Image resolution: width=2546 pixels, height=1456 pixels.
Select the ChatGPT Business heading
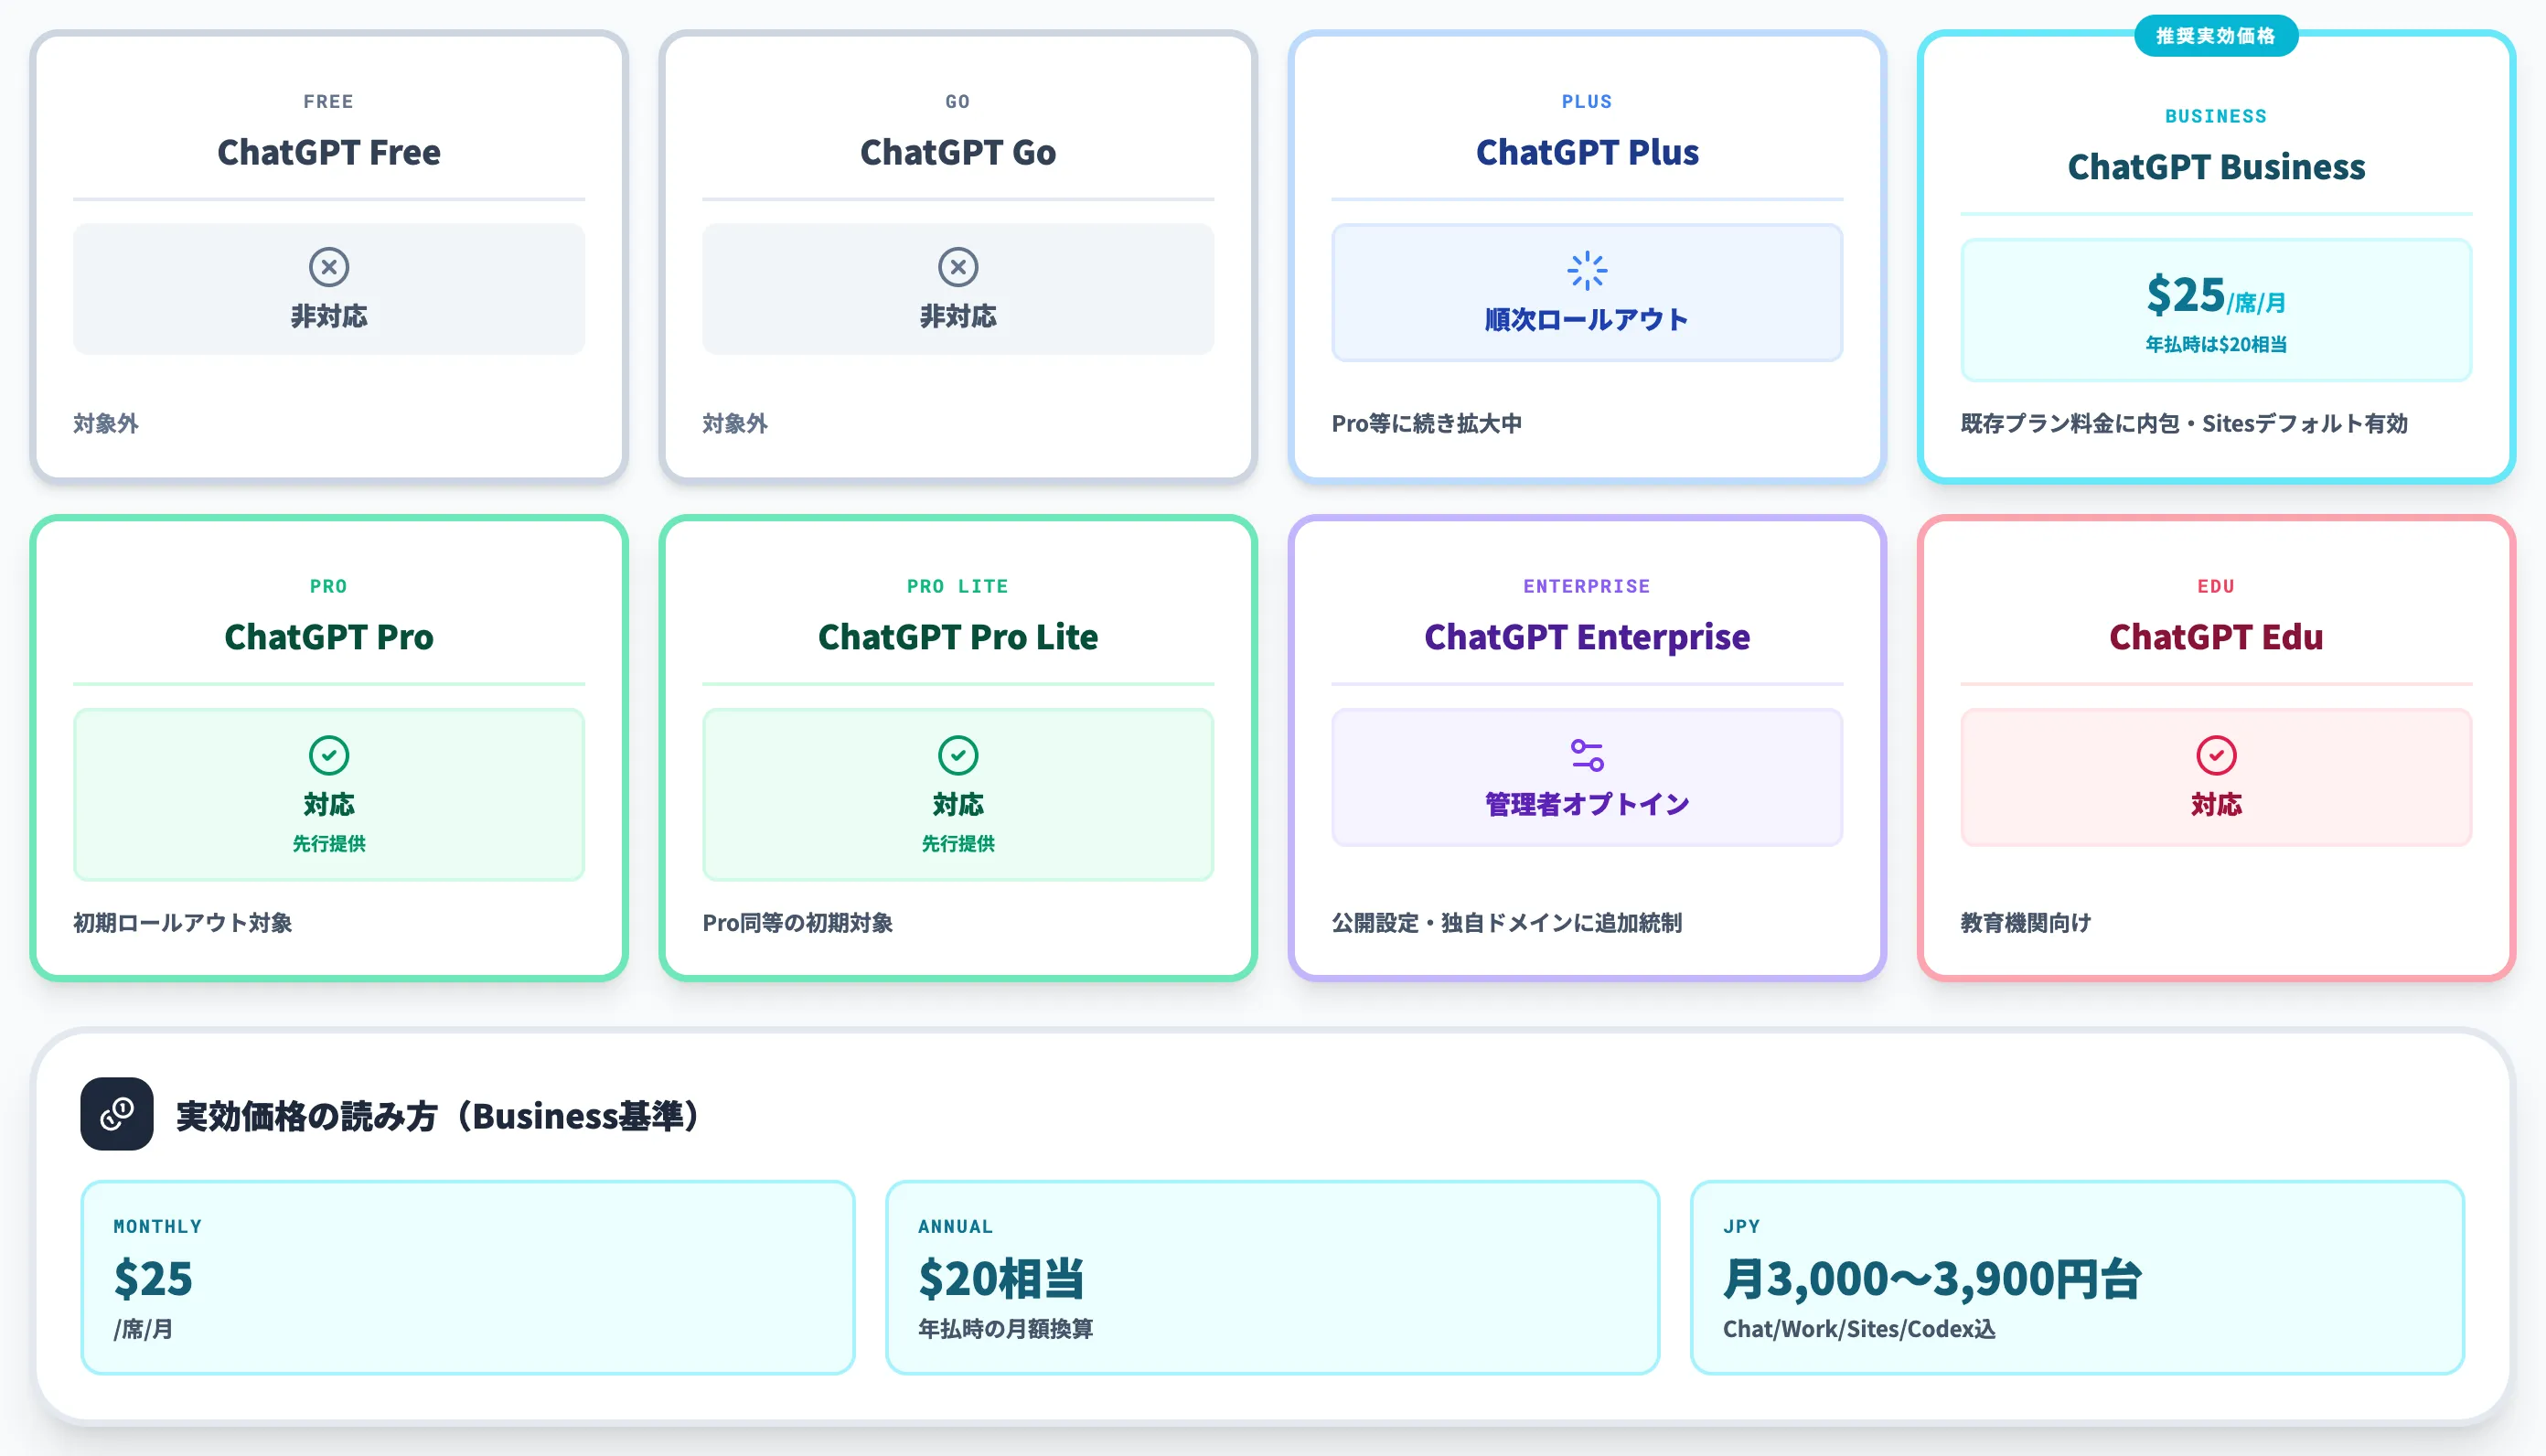tap(2216, 167)
